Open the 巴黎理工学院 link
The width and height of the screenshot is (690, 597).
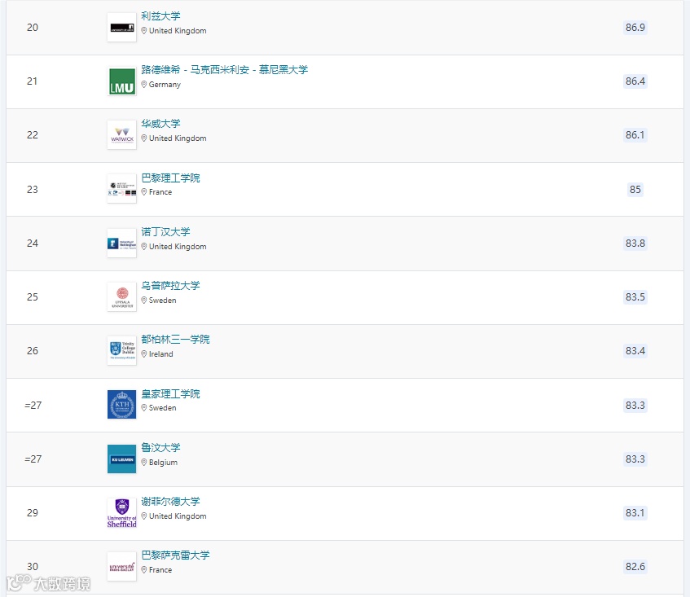click(x=170, y=178)
